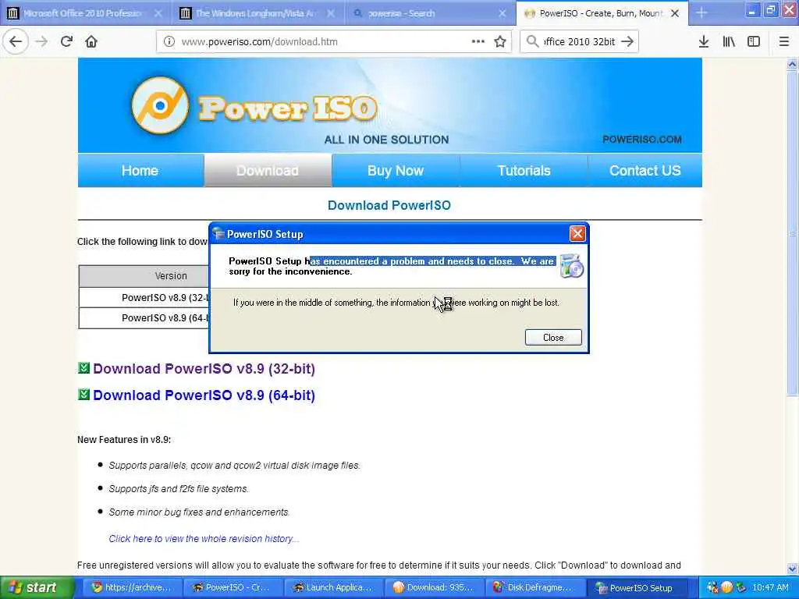The image size is (799, 599).
Task: Select the PowerISO - Create, Burn, Mount tab
Action: pos(602,13)
